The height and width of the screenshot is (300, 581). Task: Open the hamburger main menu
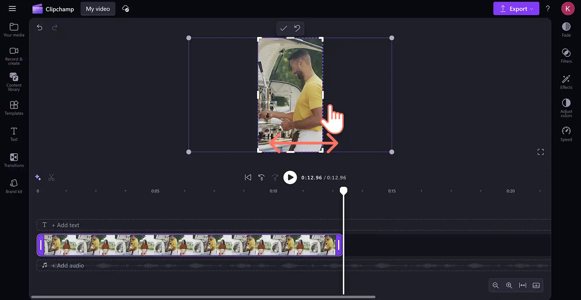(x=12, y=9)
